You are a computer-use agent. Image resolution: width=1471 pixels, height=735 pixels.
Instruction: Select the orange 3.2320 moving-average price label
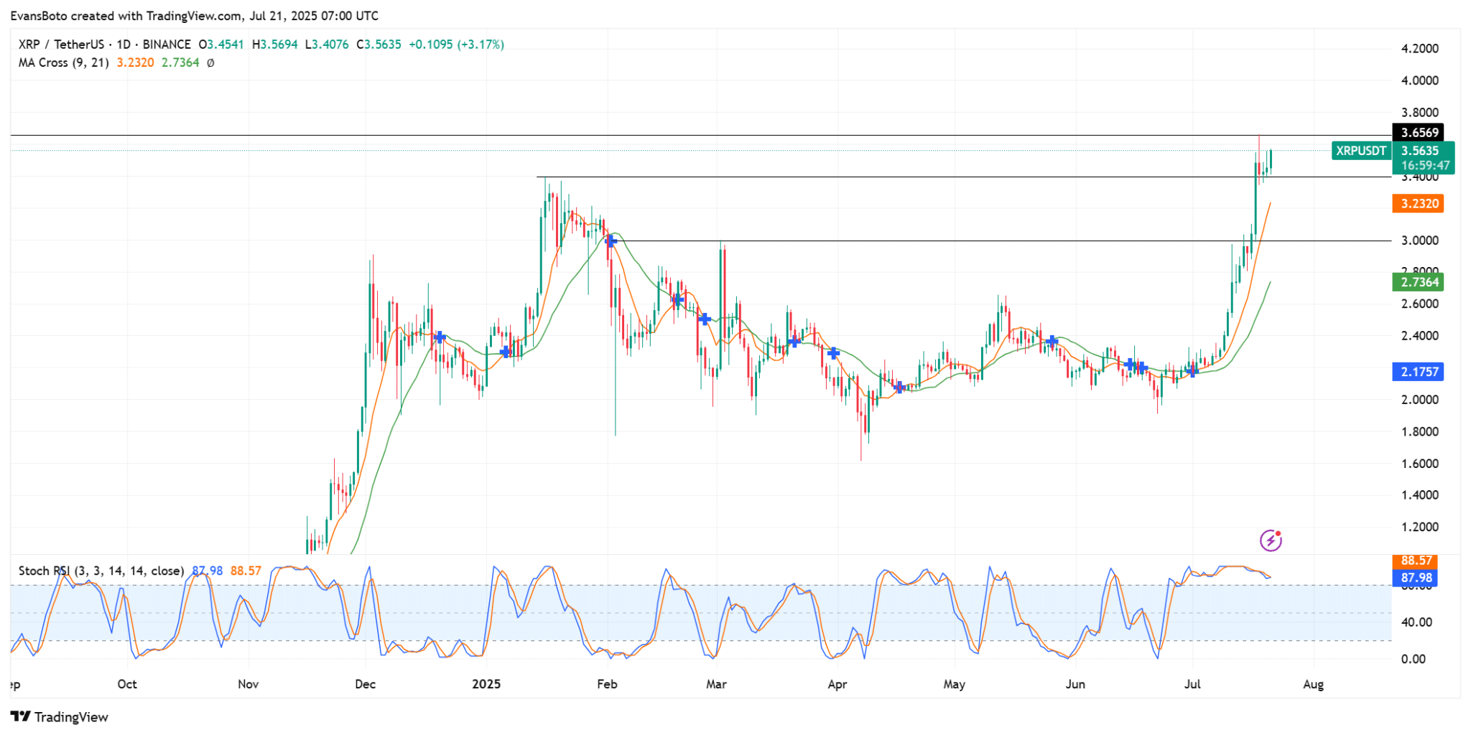click(1416, 204)
